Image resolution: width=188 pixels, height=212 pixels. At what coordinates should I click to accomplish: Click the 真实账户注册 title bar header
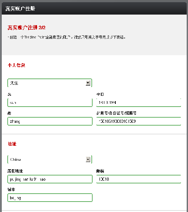tap(94, 8)
